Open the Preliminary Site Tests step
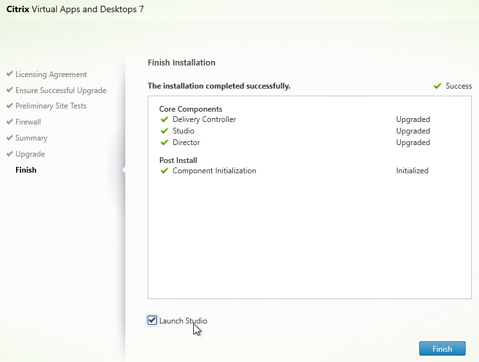Viewport: 479px width, 362px height. point(51,106)
